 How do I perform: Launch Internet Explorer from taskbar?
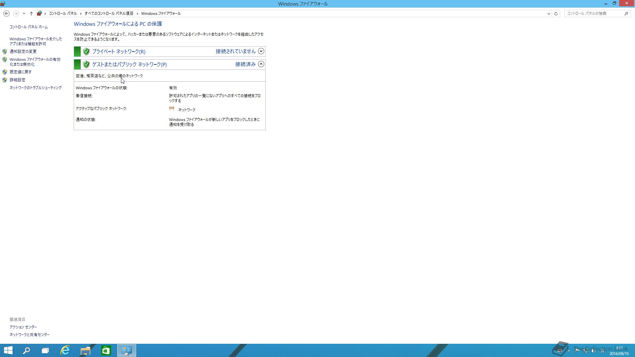(x=65, y=350)
